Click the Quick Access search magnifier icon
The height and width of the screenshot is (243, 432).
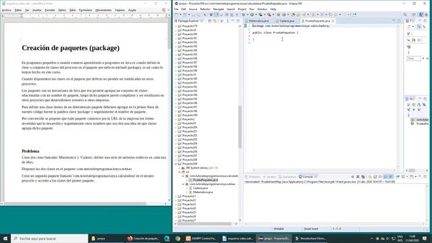[405, 15]
